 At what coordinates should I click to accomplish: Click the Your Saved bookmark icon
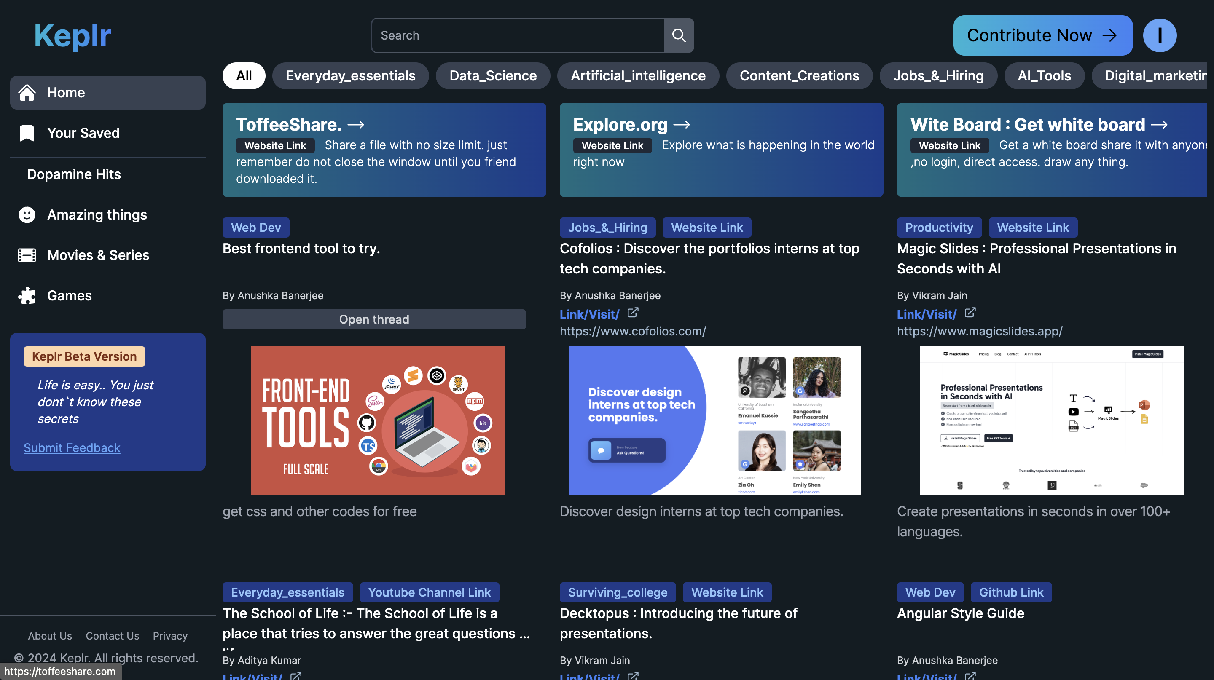27,133
